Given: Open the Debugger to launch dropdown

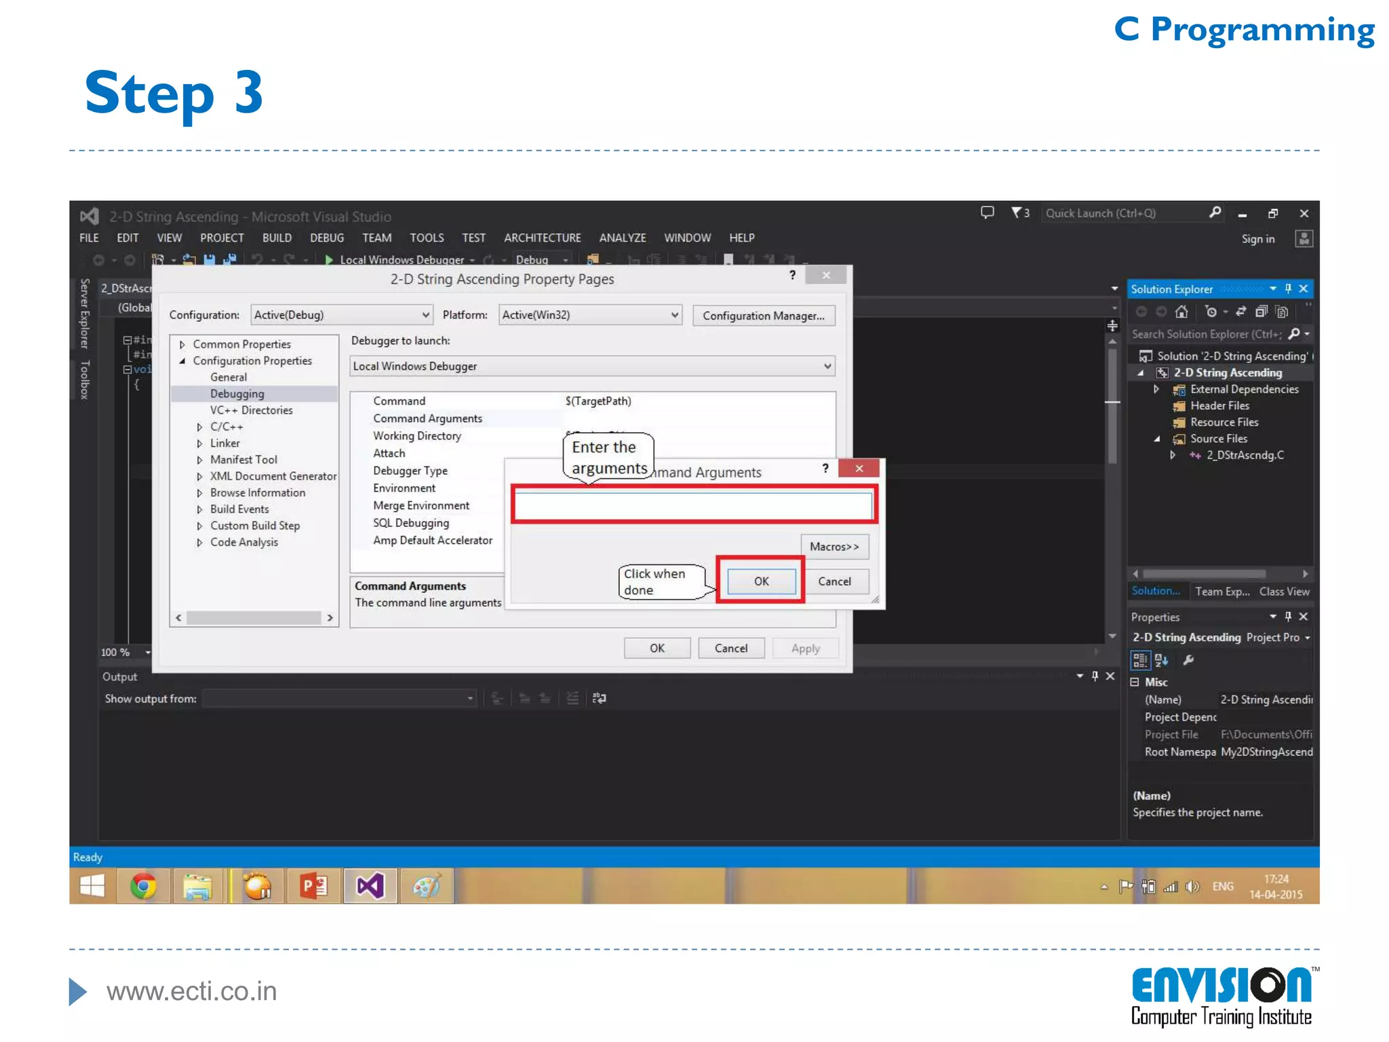Looking at the screenshot, I should coord(592,366).
